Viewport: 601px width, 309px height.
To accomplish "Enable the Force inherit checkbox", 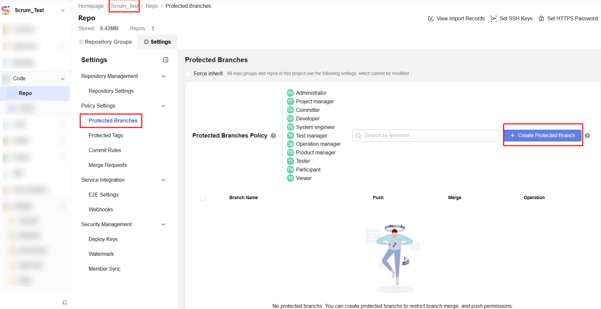I will (x=188, y=74).
